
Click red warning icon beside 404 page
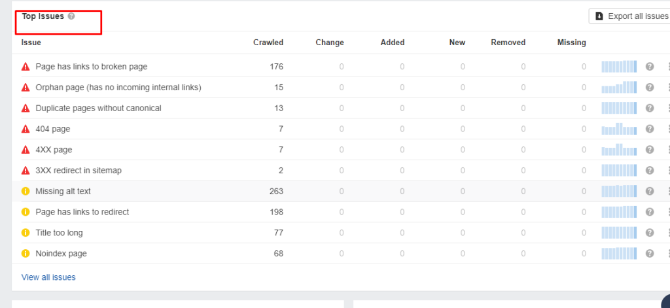pyautogui.click(x=26, y=129)
